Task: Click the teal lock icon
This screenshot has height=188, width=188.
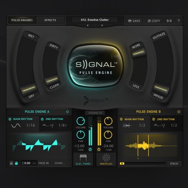Action: pyautogui.click(x=16, y=163)
